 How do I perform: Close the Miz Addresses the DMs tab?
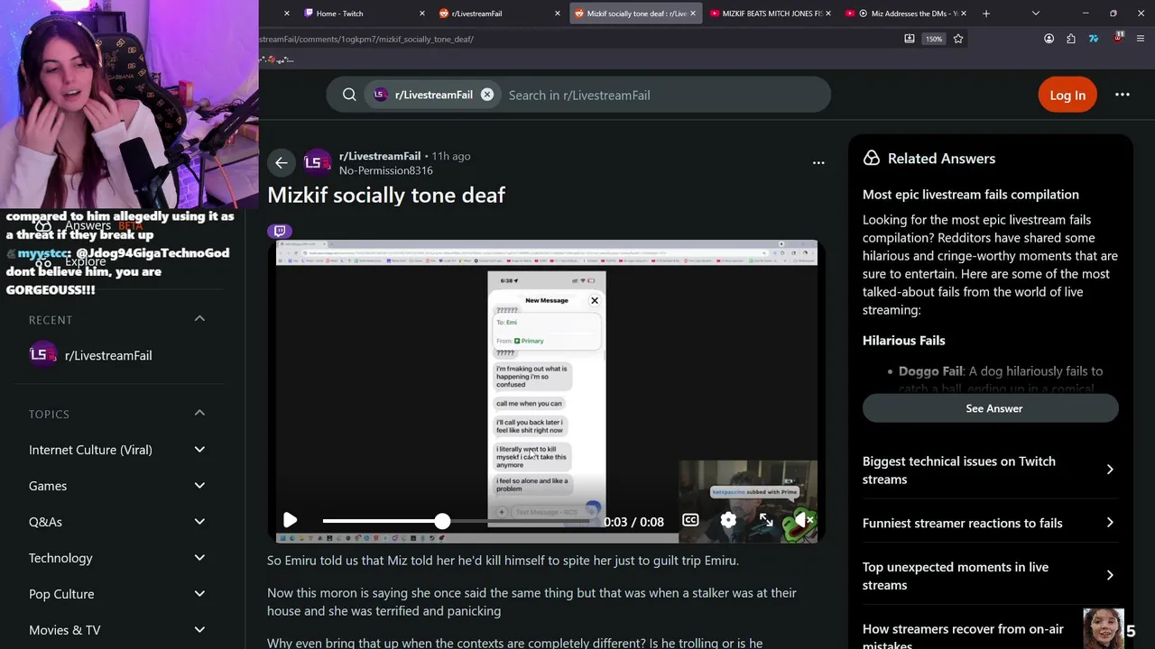(x=965, y=14)
